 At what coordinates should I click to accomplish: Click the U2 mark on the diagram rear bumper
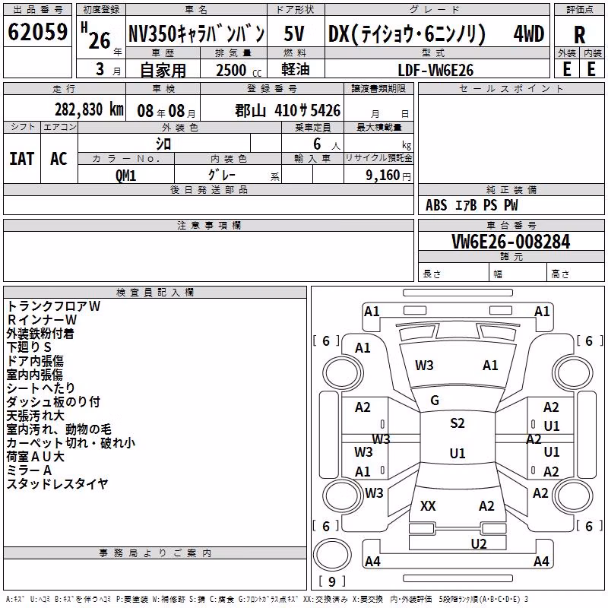pos(479,544)
